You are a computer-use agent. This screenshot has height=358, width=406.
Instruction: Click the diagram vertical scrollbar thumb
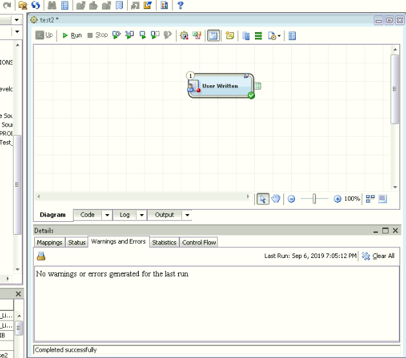[x=394, y=89]
